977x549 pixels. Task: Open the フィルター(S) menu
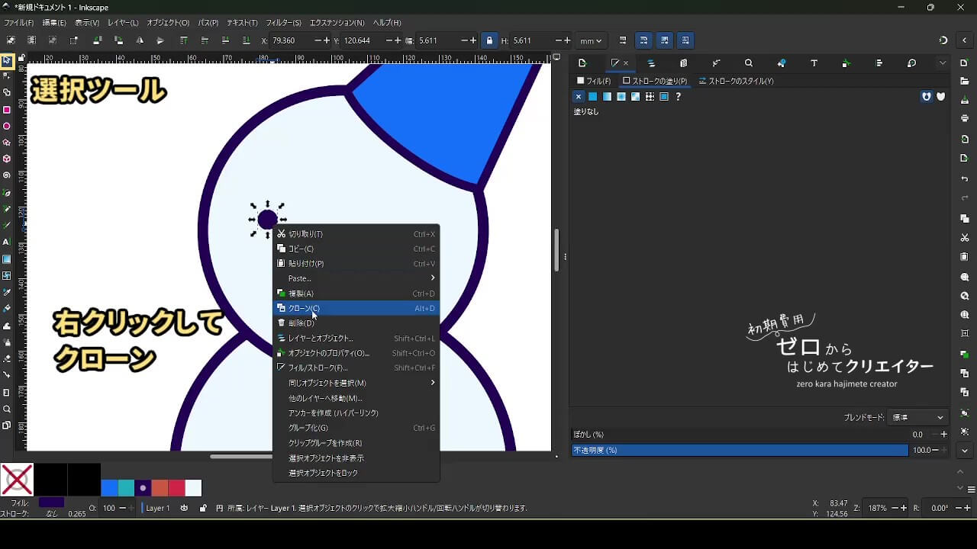[283, 23]
